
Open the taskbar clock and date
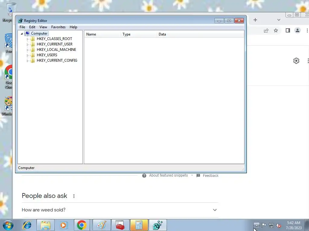coord(294,225)
